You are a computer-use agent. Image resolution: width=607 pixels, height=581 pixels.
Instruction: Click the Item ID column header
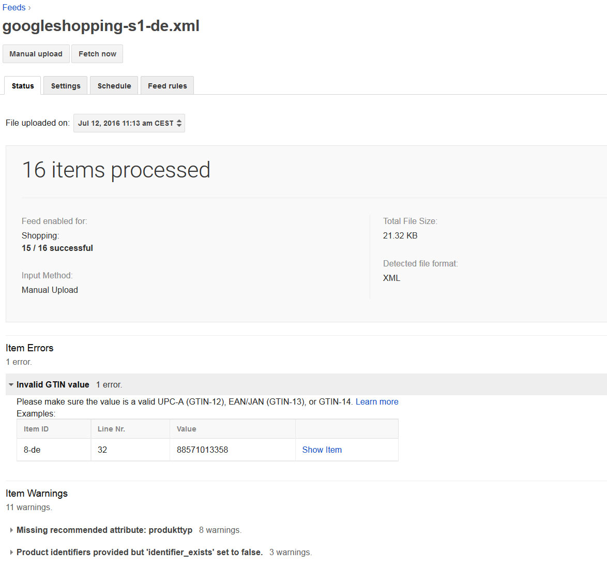click(x=36, y=429)
